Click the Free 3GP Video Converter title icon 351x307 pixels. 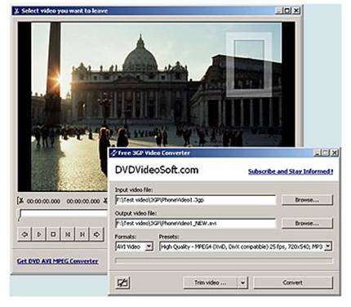[x=113, y=153]
